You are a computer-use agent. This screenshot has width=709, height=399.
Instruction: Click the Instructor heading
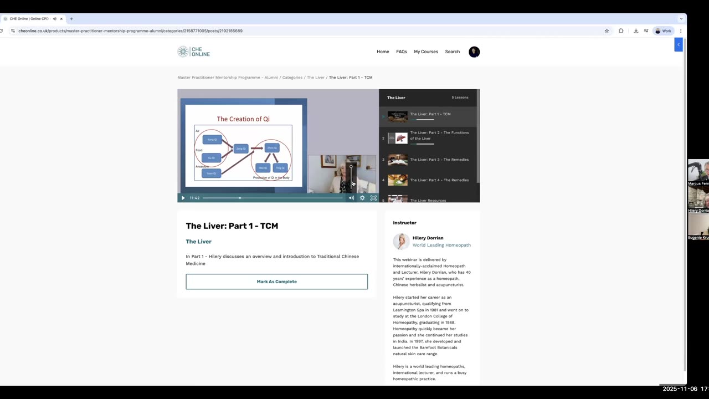pos(404,223)
